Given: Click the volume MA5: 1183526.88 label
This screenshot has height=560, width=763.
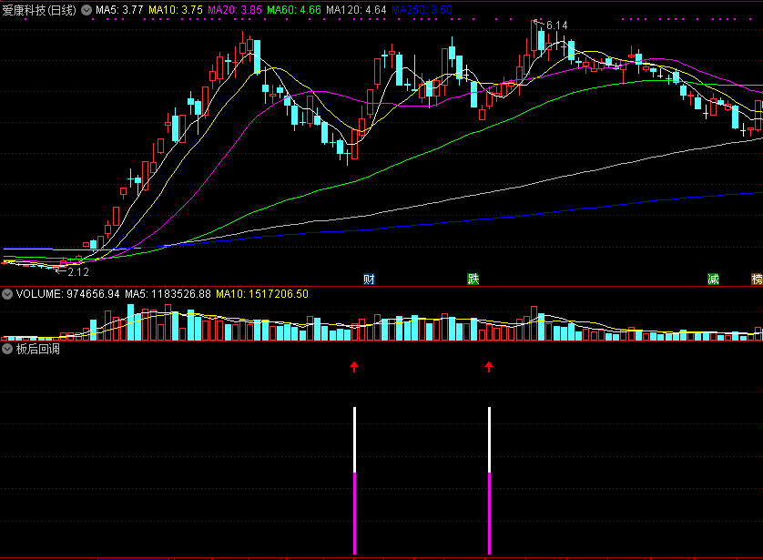Looking at the screenshot, I should pyautogui.click(x=168, y=294).
